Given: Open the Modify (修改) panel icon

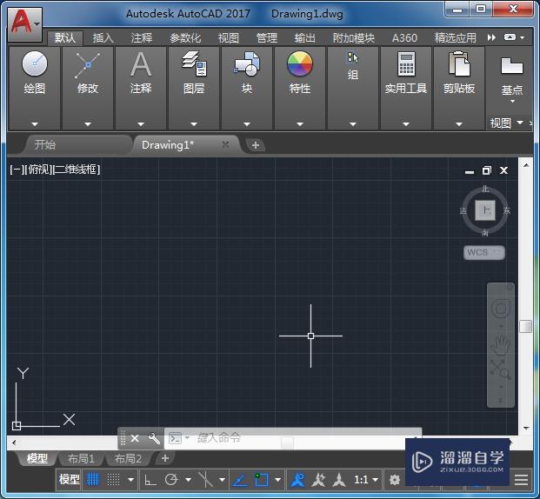Looking at the screenshot, I should click(x=88, y=64).
